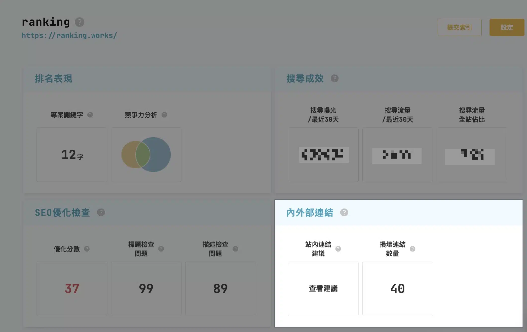Click help icon next to 描述檢查問題
The width and height of the screenshot is (527, 332).
(x=235, y=249)
